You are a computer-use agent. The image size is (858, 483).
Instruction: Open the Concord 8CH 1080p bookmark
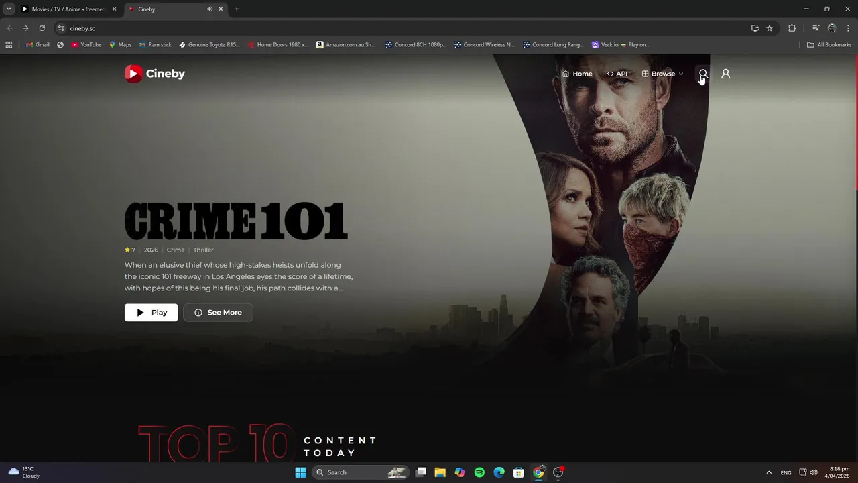[x=416, y=45]
